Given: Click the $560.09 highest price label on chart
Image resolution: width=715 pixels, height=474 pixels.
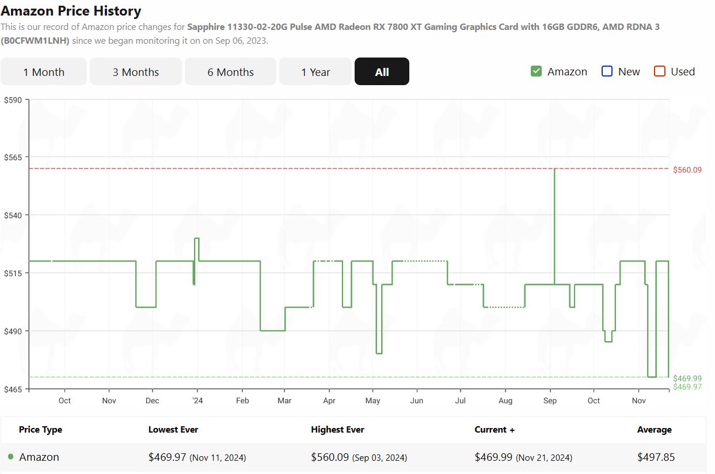Looking at the screenshot, I should tap(687, 170).
